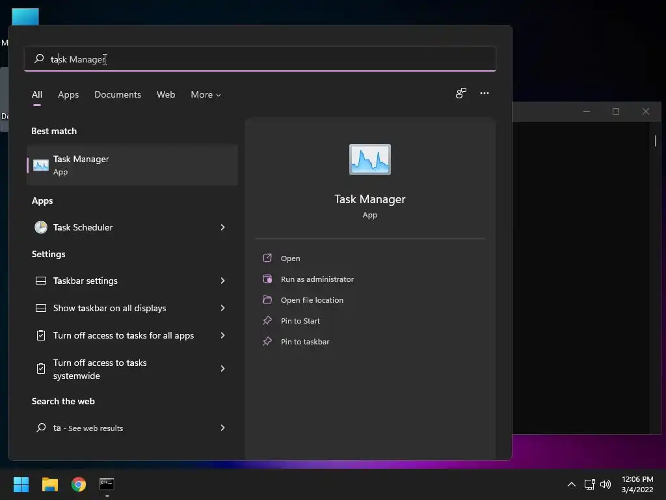The height and width of the screenshot is (500, 666).
Task: Click the search feedback/account icon
Action: point(461,93)
